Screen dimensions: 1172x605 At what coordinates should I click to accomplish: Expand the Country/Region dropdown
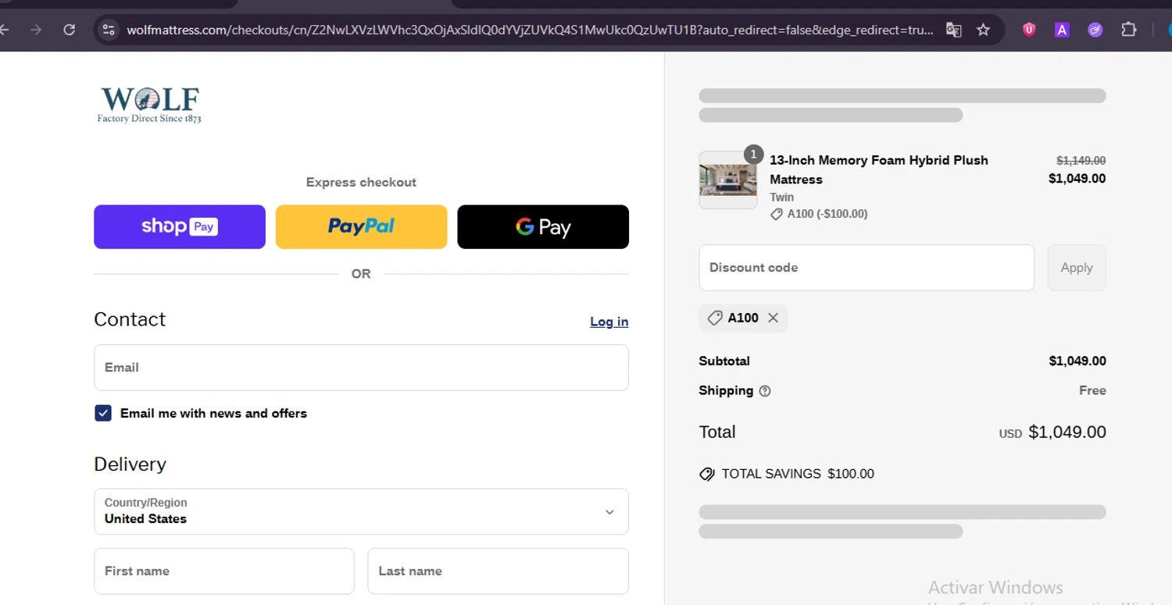[361, 511]
